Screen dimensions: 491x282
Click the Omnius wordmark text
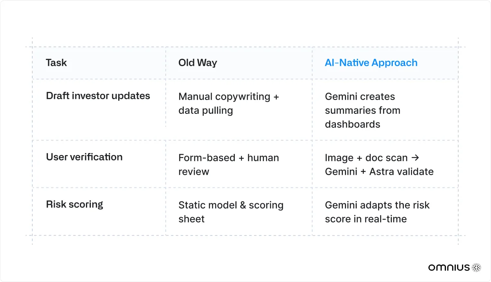(449, 268)
